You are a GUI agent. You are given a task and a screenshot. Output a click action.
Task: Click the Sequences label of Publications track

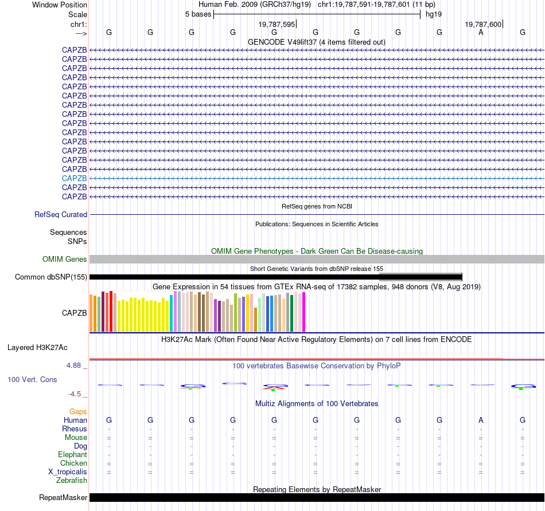click(68, 232)
